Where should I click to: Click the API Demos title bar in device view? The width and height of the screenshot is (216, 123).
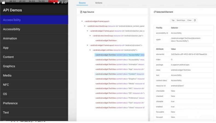34,10
